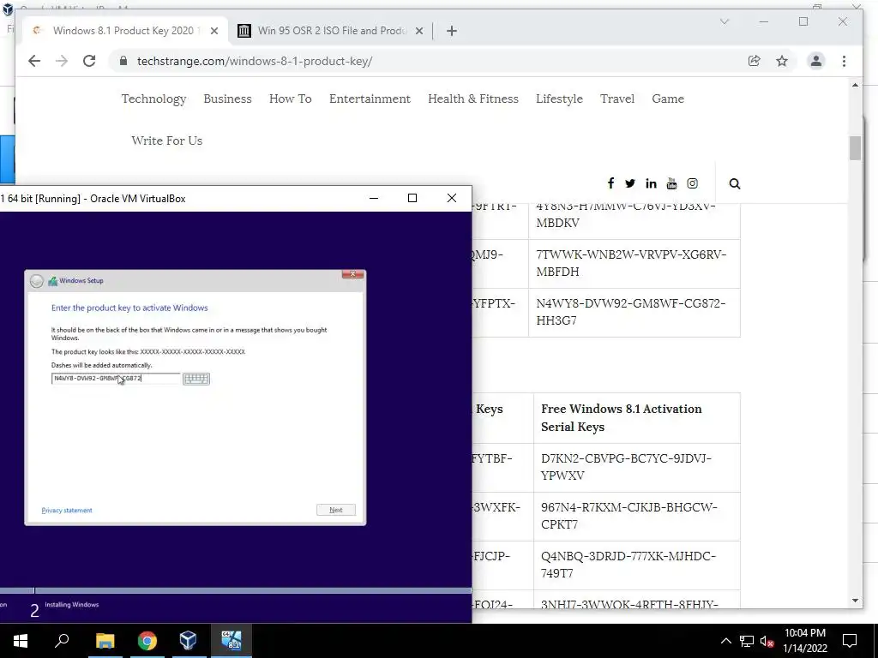Image resolution: width=878 pixels, height=658 pixels.
Task: Open the Entertainment menu item
Action: point(370,99)
